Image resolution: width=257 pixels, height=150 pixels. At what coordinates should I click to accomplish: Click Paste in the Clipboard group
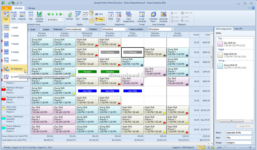(x=175, y=21)
